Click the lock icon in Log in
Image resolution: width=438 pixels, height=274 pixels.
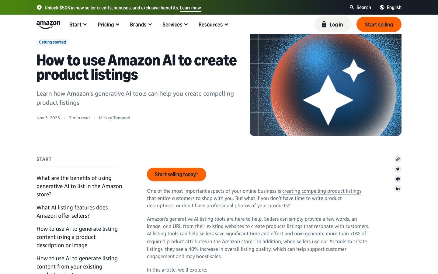pyautogui.click(x=324, y=24)
